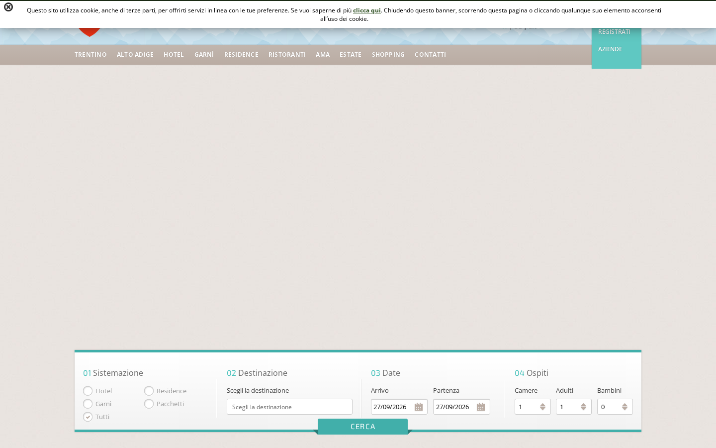Follow the 'clicca qui' cookie link
This screenshot has width=716, height=448.
tap(367, 10)
